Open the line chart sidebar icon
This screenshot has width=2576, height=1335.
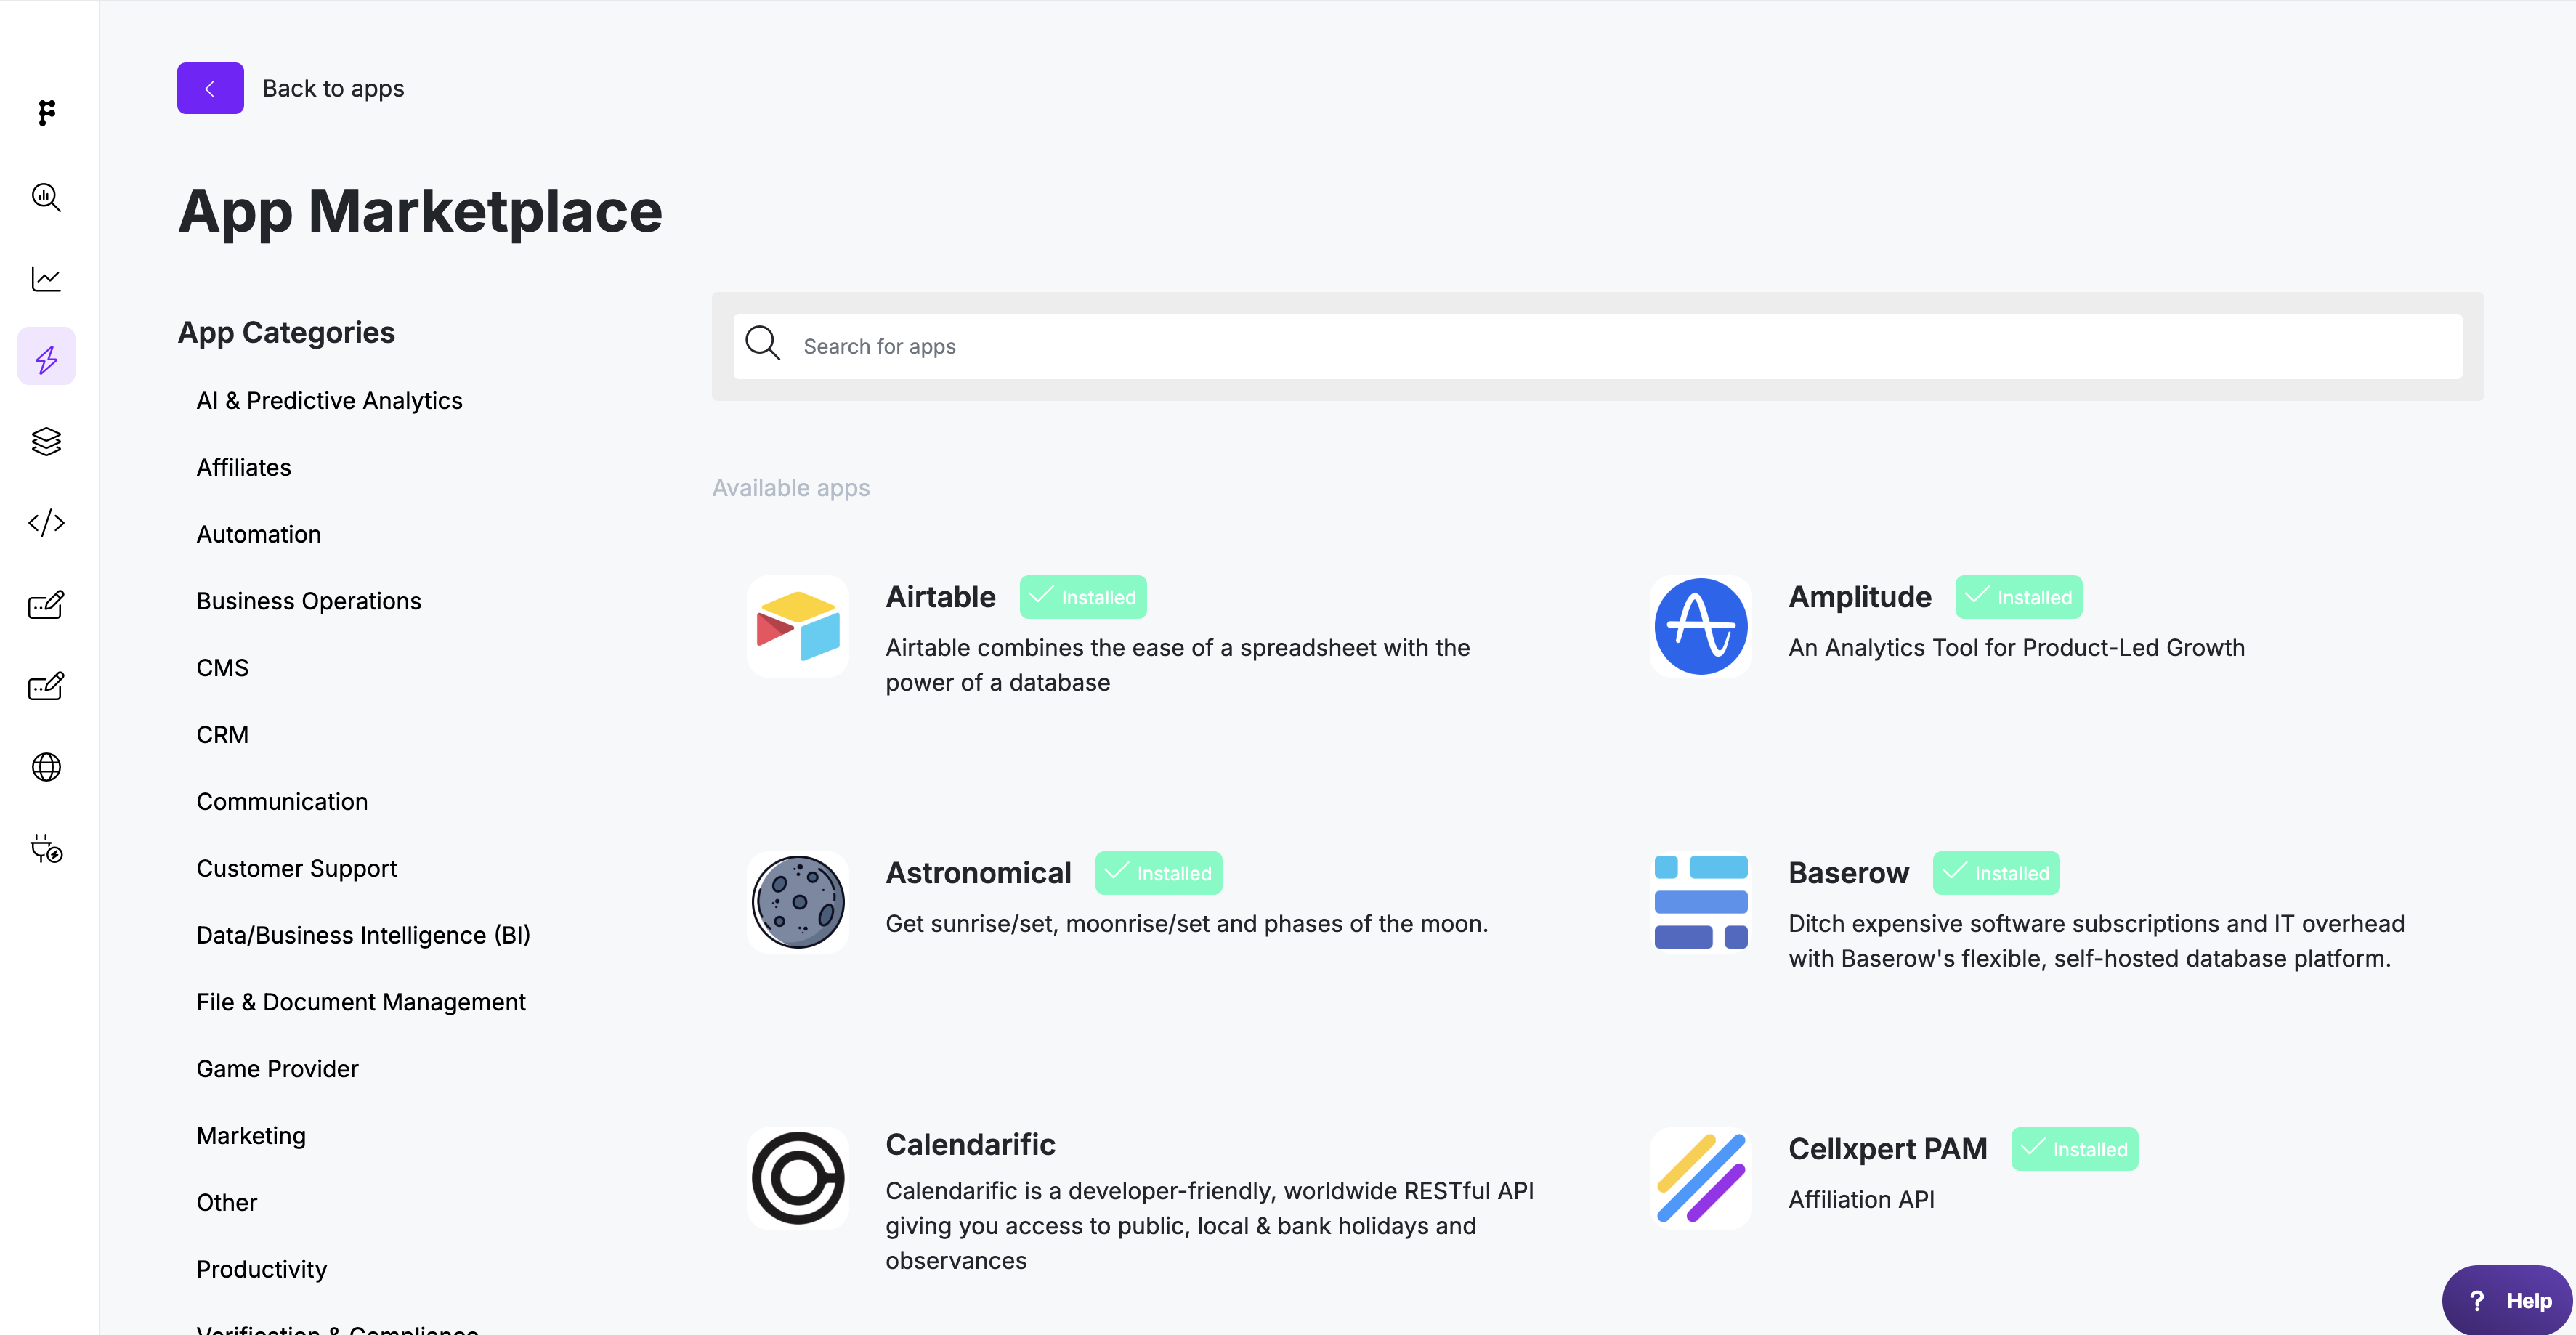click(46, 278)
